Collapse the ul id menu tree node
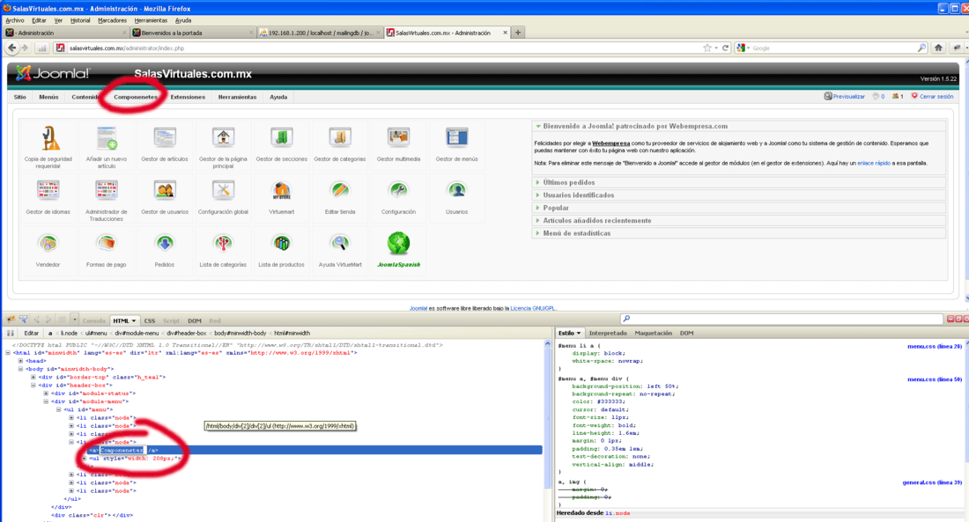The height and width of the screenshot is (522, 969). (59, 409)
